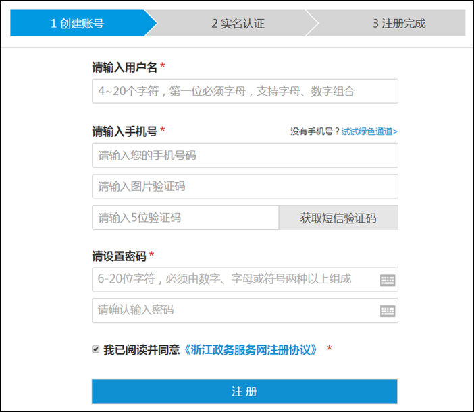Open virtual keyboard in the set password field

[x=387, y=280]
